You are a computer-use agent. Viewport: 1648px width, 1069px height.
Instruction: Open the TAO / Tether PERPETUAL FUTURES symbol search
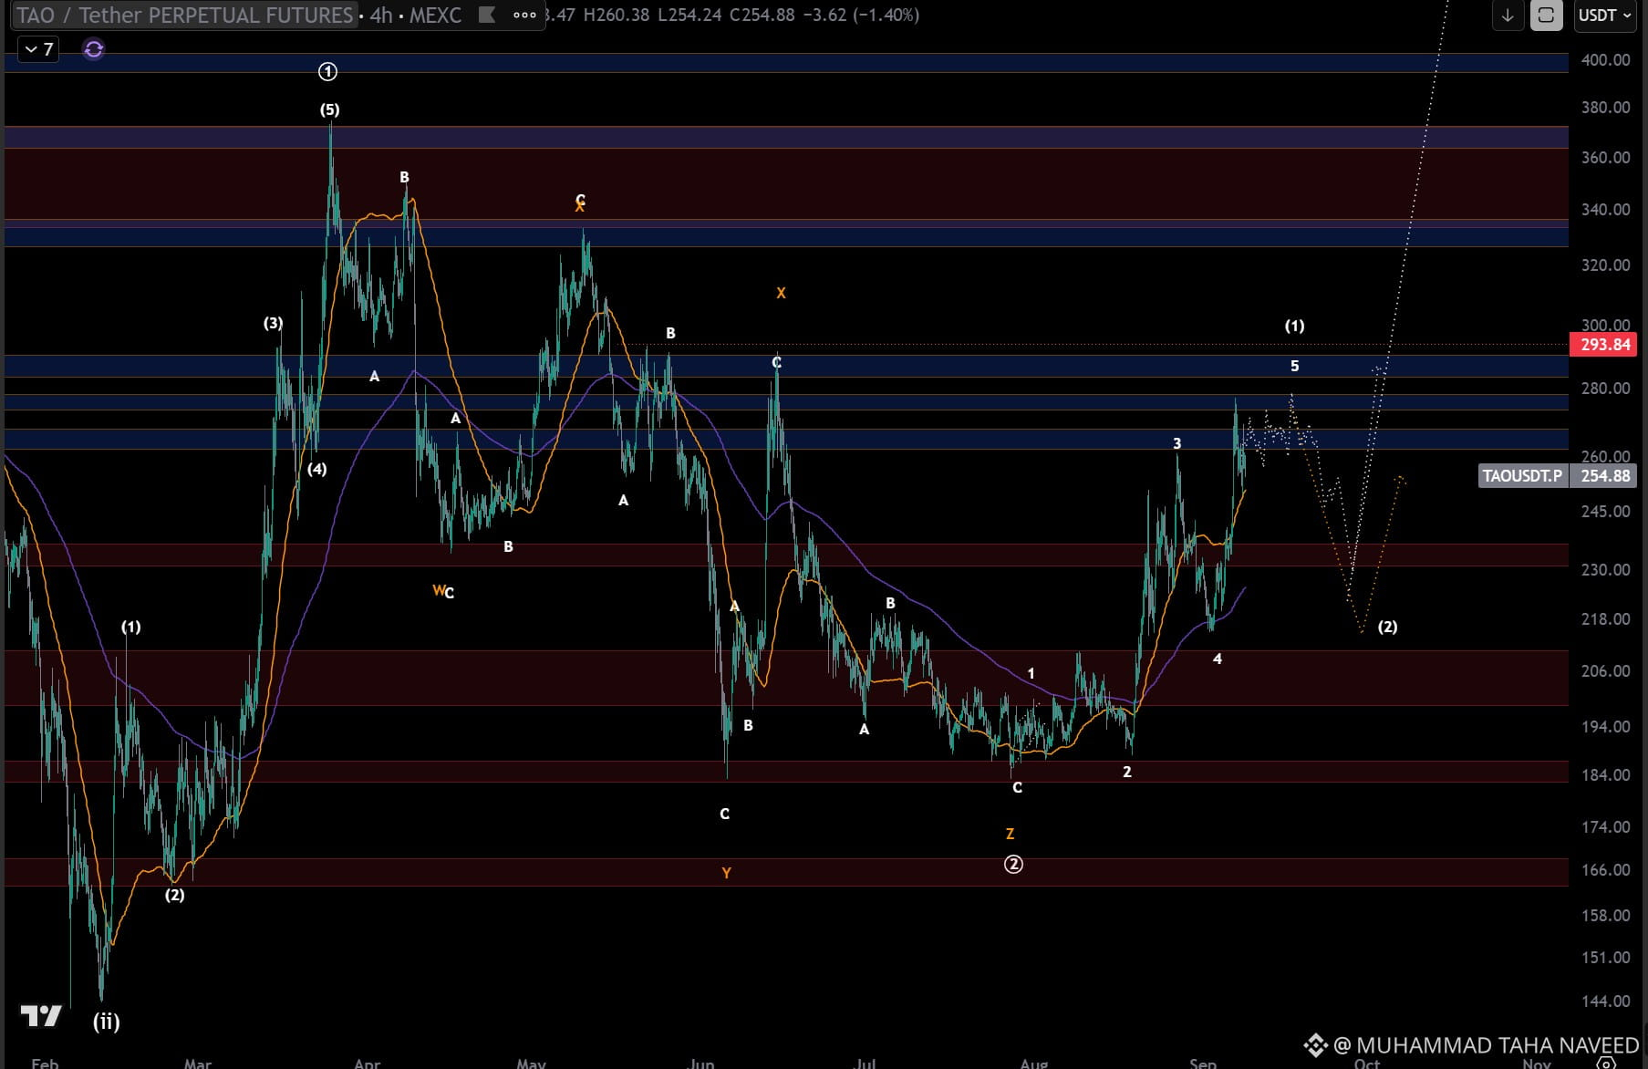click(x=185, y=15)
